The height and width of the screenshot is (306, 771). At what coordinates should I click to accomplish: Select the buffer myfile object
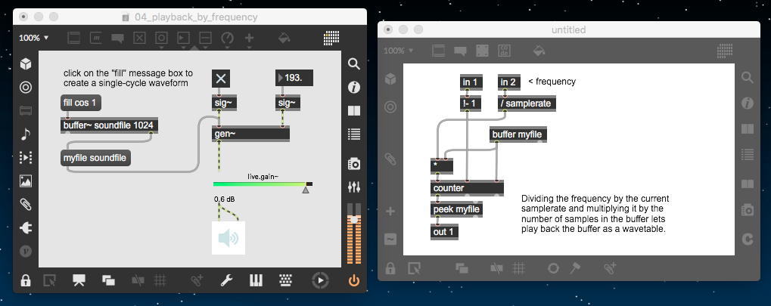point(518,134)
